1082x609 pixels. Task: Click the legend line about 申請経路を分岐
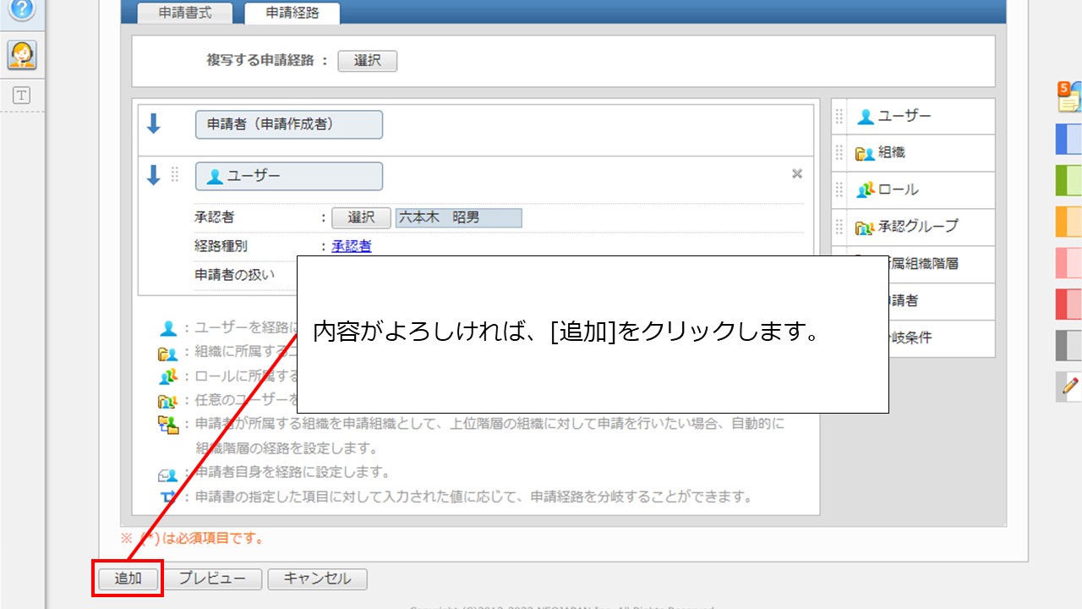[x=473, y=497]
